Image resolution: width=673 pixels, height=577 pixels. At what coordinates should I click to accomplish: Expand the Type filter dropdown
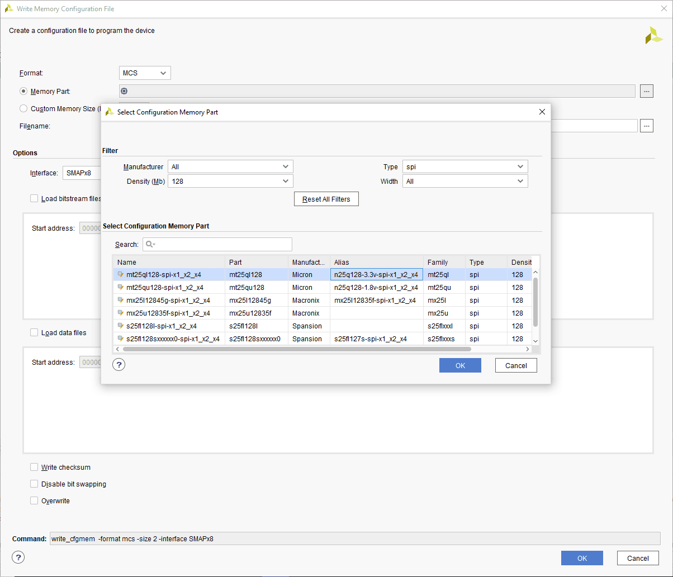click(x=465, y=166)
